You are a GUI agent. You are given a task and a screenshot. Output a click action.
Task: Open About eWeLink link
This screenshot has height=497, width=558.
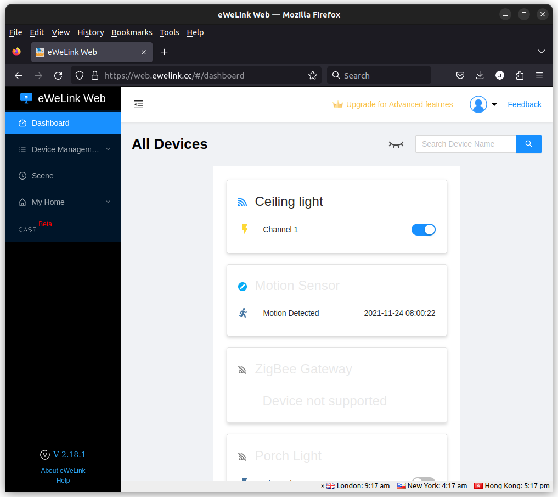(63, 471)
